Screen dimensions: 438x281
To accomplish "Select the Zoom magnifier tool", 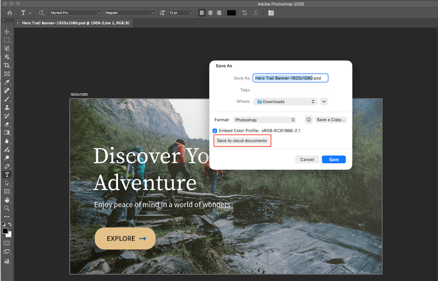I will [x=6, y=208].
